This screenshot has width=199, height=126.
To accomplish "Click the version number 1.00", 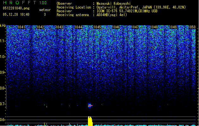I will tap(43, 3).
